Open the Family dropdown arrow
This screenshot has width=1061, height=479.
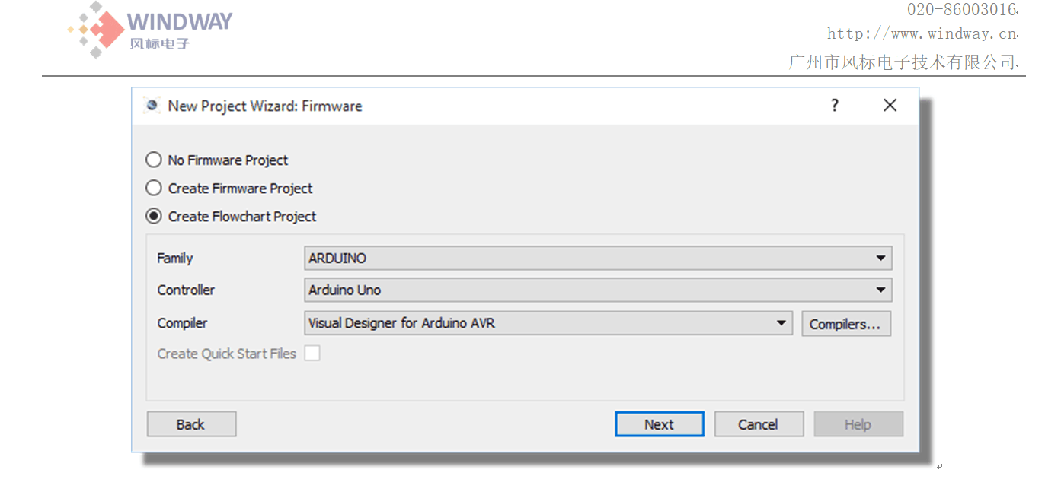click(880, 259)
